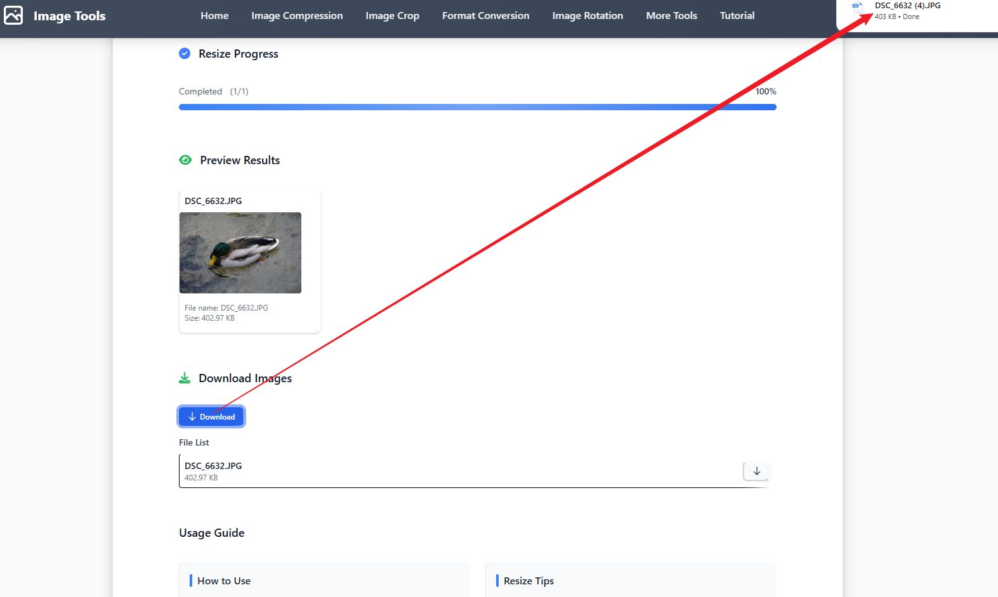Click the resize progress bar
This screenshot has width=998, height=597.
(478, 107)
